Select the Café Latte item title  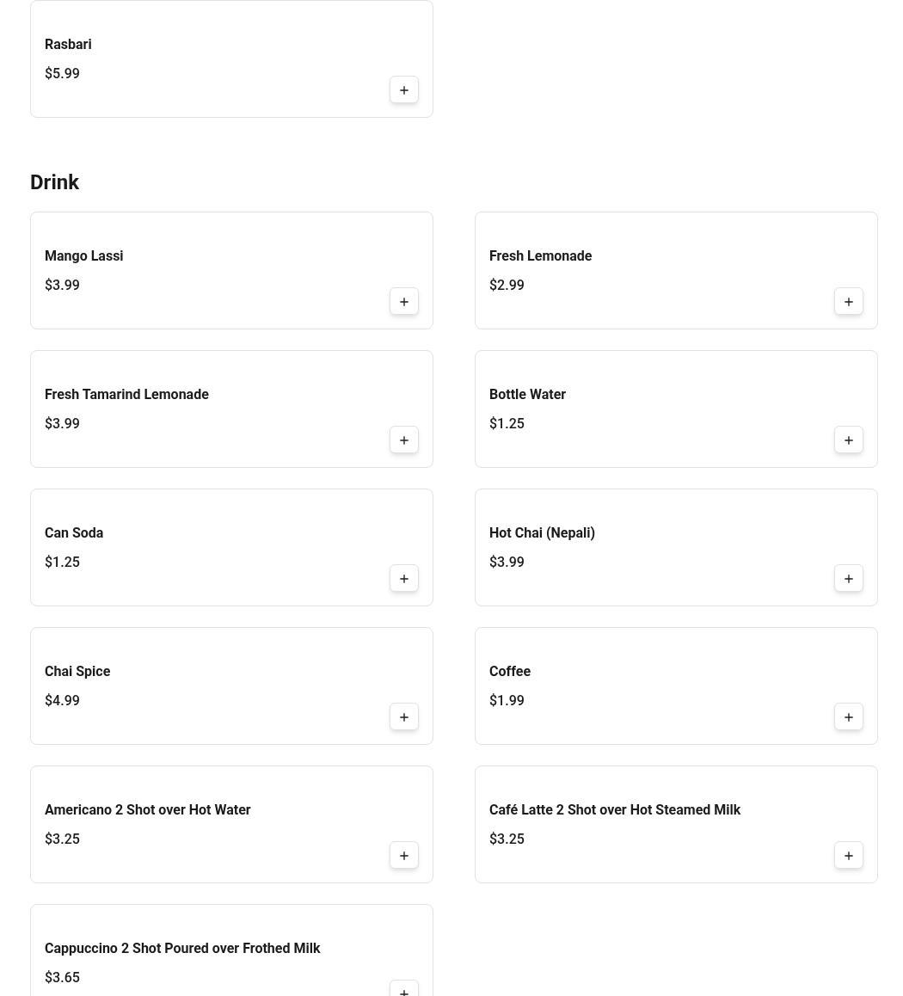pyautogui.click(x=615, y=809)
